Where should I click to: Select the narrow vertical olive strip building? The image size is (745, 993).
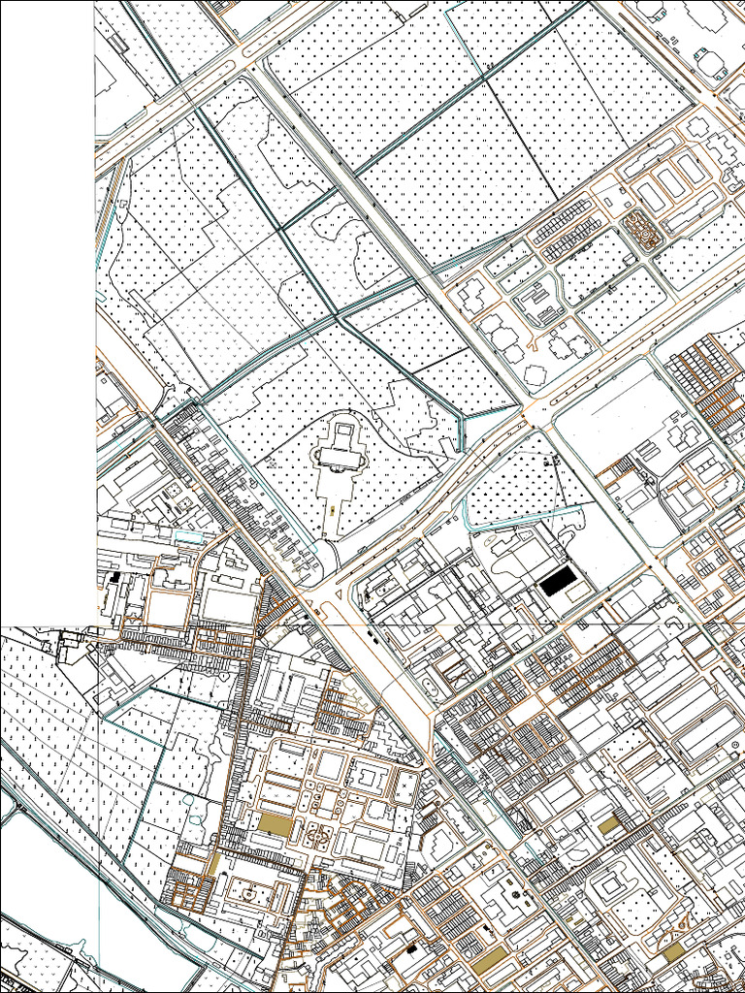[214, 864]
